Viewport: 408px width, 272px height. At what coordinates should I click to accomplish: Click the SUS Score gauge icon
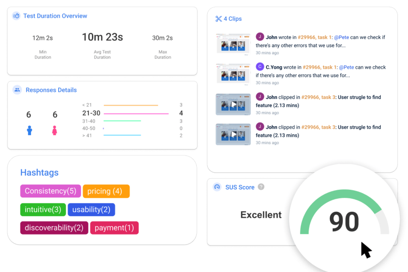pos(217,187)
